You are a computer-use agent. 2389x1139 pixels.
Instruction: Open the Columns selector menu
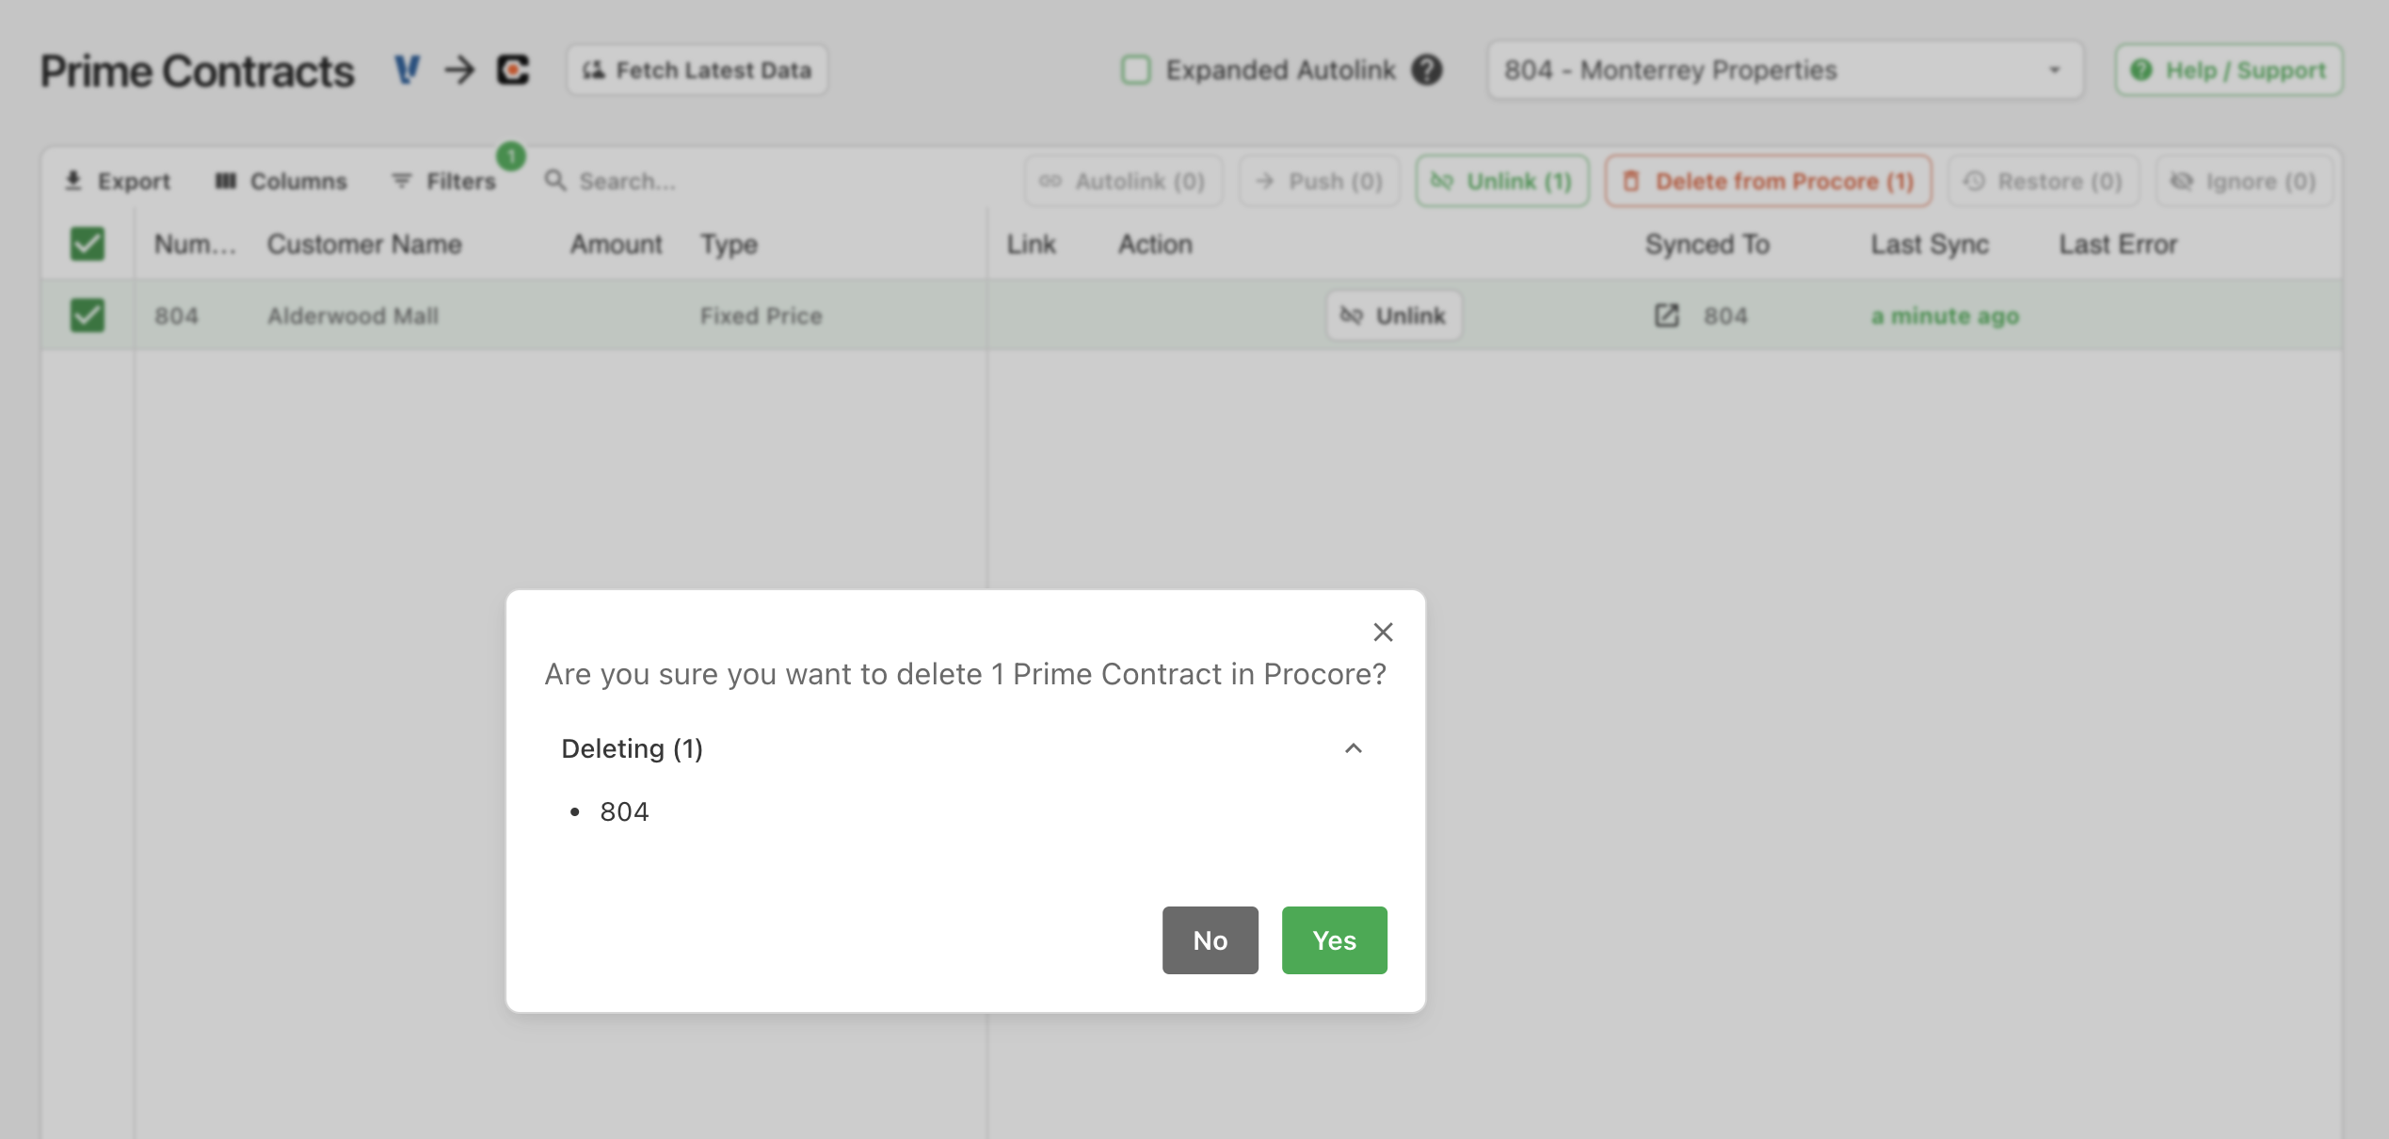point(281,180)
